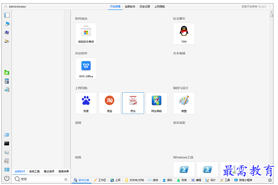Screen dimensions: 278x185
Task: Click the 社交聊天 group heading
Action: click(179, 19)
